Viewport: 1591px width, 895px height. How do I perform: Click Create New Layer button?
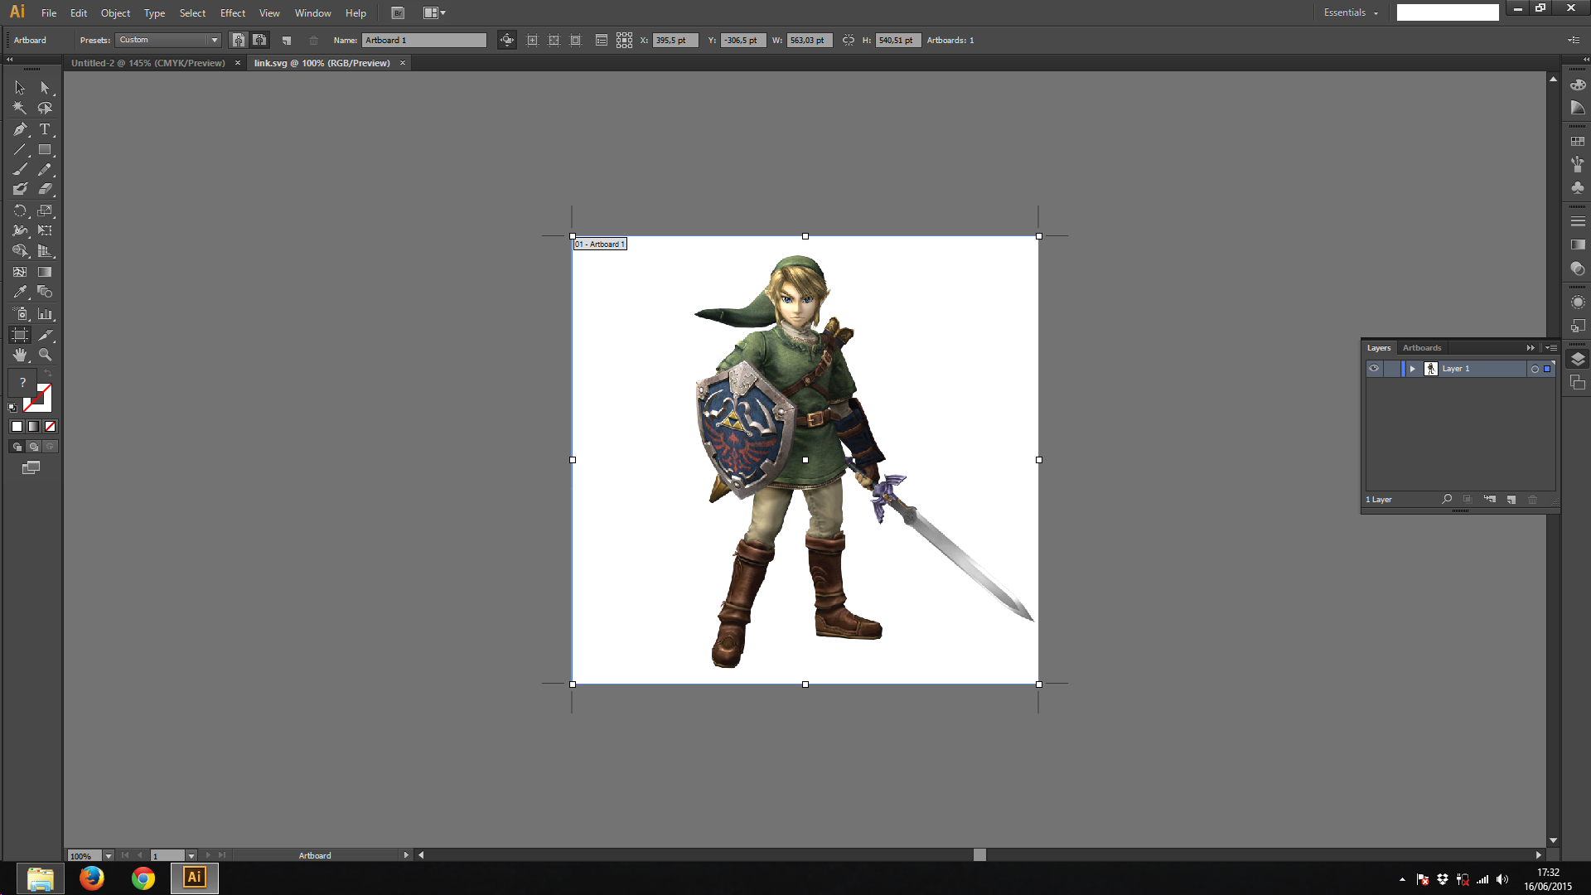click(1511, 500)
